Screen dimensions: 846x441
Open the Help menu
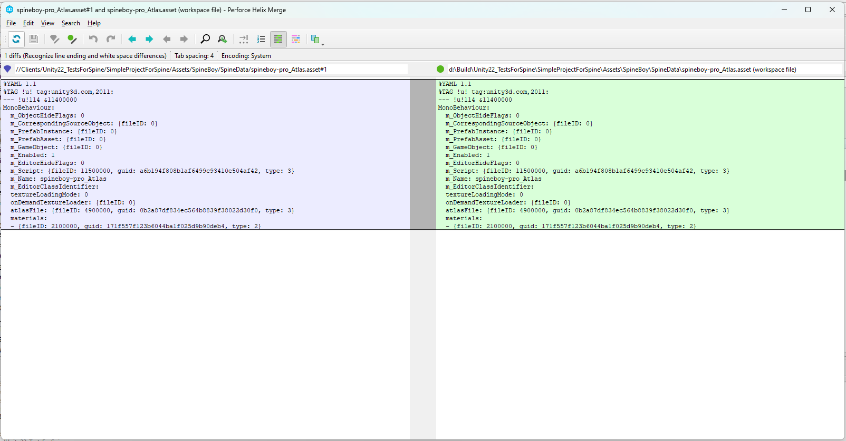[x=94, y=23]
